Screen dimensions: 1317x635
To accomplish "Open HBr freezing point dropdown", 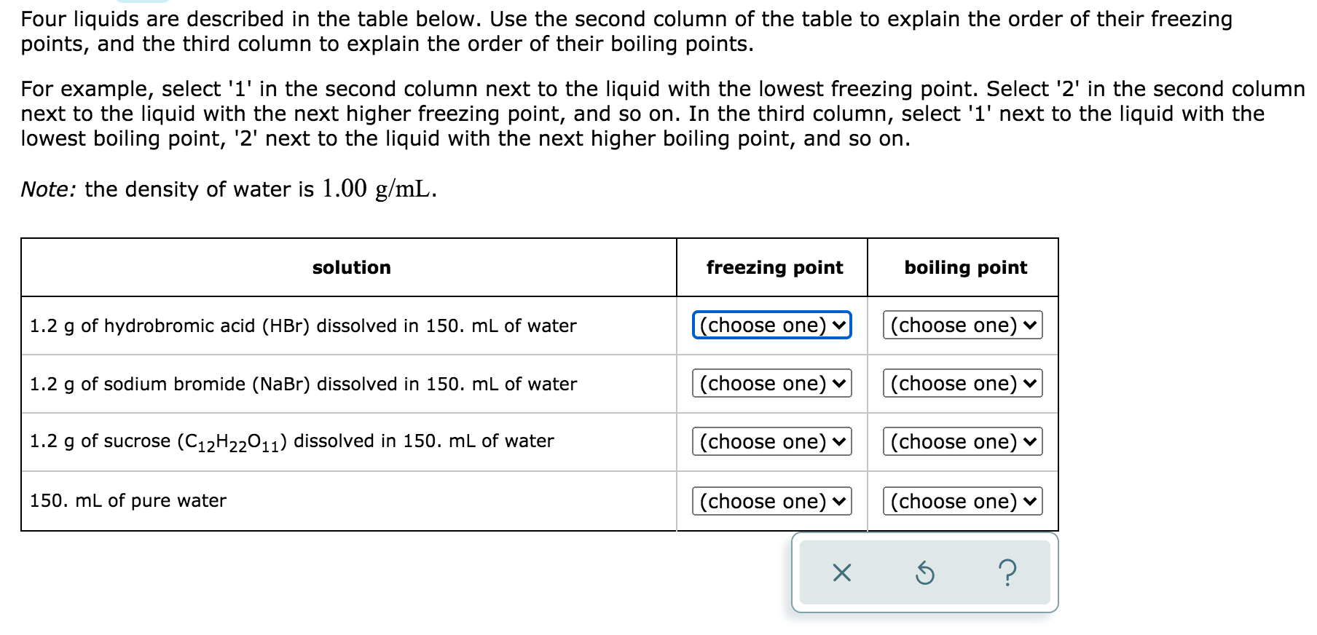I will click(x=772, y=325).
